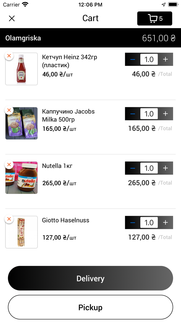The width and height of the screenshot is (181, 323).
Task: Reduce Nutella 1кг quantity by one
Action: (133, 168)
